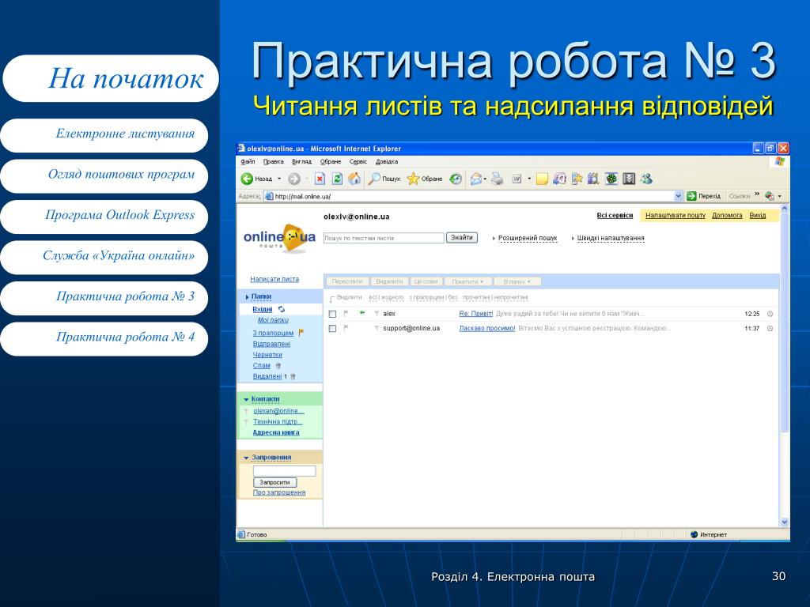Empty Видалені using the trash icon
The width and height of the screenshot is (810, 607).
[x=293, y=376]
